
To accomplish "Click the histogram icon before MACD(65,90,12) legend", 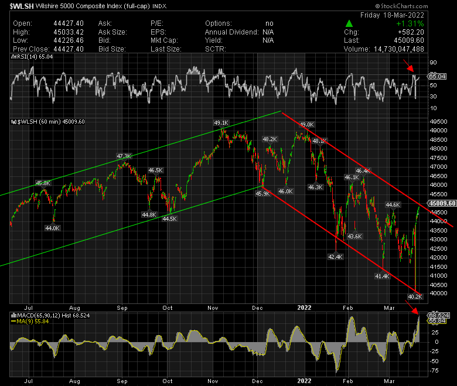I will point(13,315).
